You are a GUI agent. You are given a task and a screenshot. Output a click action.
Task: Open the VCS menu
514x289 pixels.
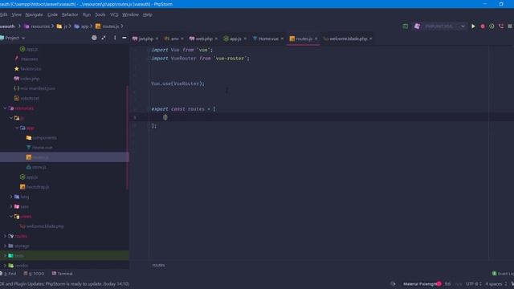[x=114, y=14]
